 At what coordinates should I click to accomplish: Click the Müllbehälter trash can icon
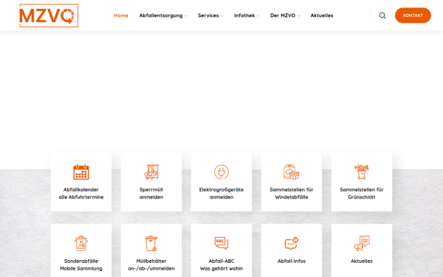(x=151, y=243)
